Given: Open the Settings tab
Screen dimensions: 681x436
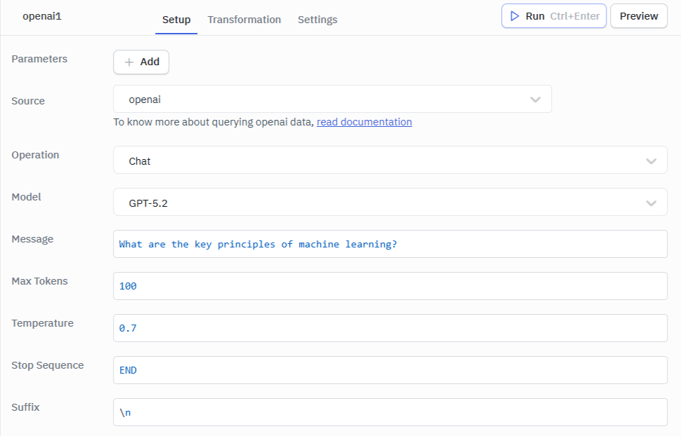Looking at the screenshot, I should [317, 20].
